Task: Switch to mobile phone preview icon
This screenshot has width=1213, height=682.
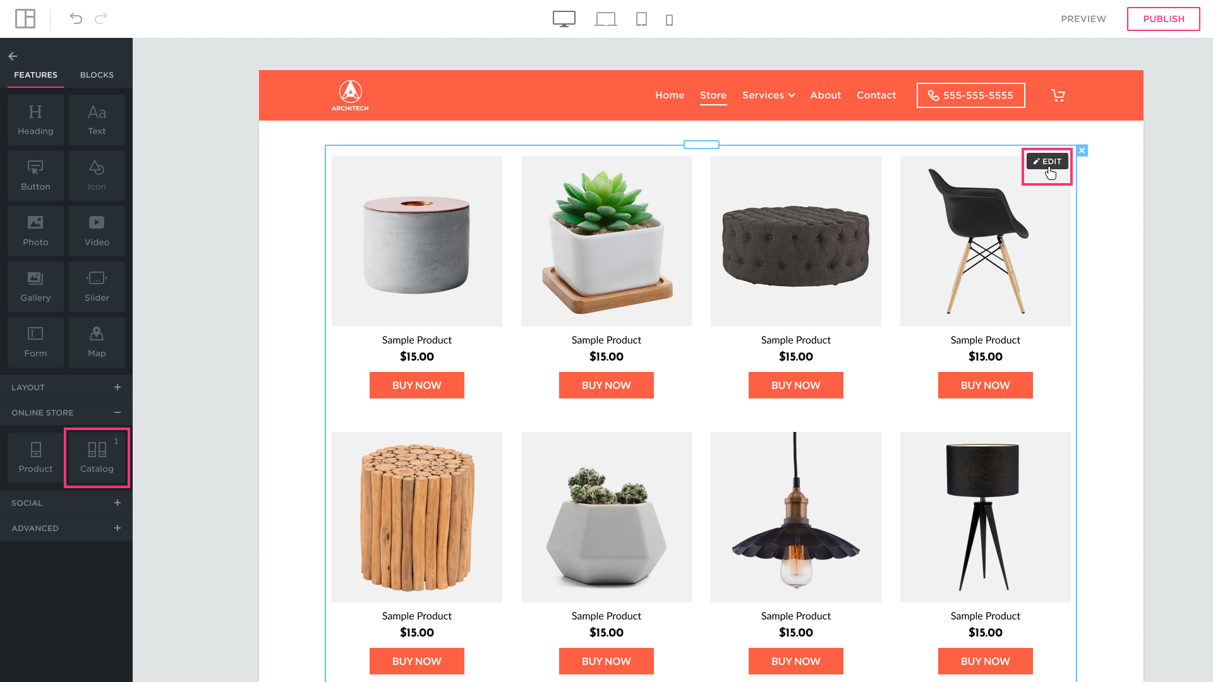Action: [670, 20]
